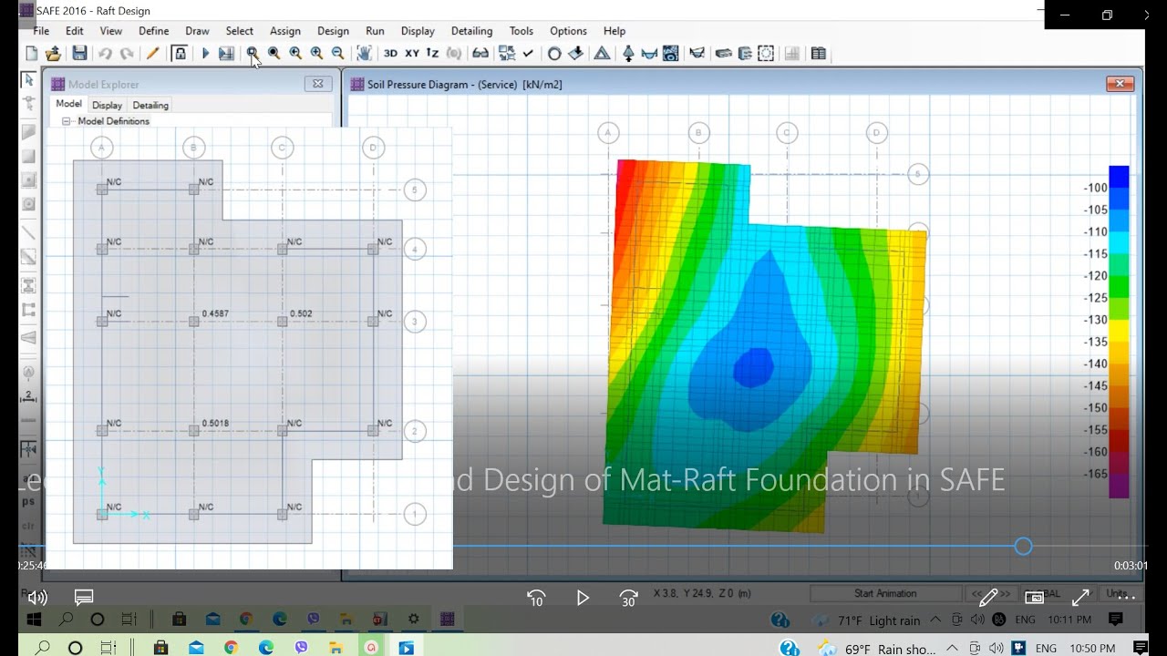
Task: Click the Show Slab Forces contour icon
Action: click(671, 54)
